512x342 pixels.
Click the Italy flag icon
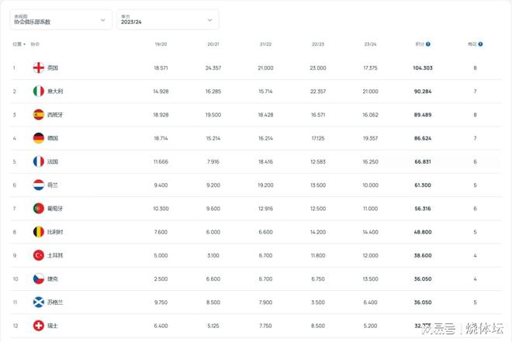(x=38, y=92)
